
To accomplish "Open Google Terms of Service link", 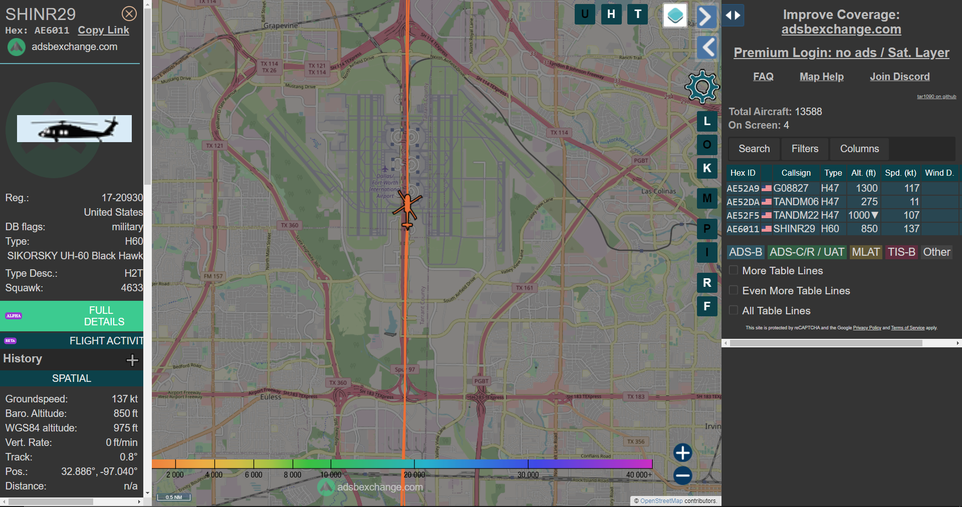I will [x=907, y=328].
